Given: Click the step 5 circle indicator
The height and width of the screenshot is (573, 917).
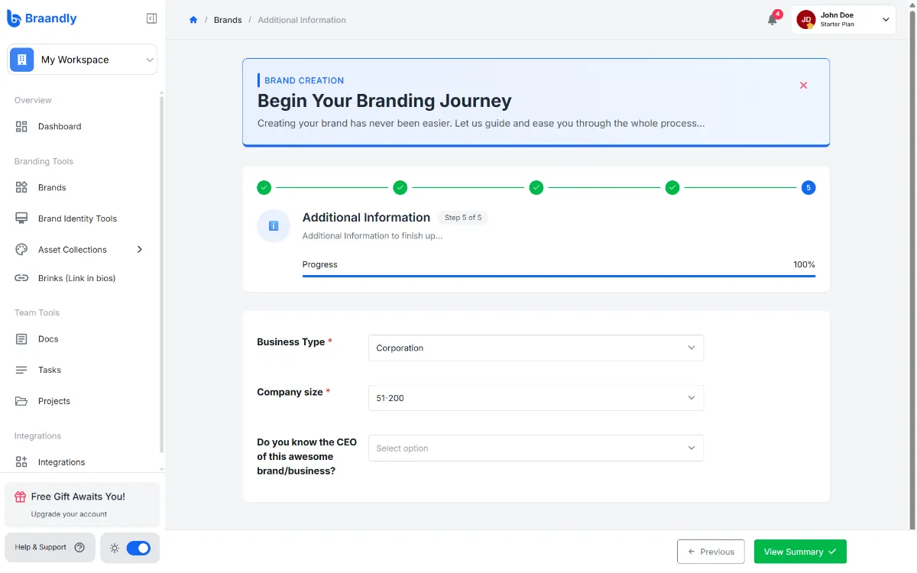Looking at the screenshot, I should tap(808, 187).
